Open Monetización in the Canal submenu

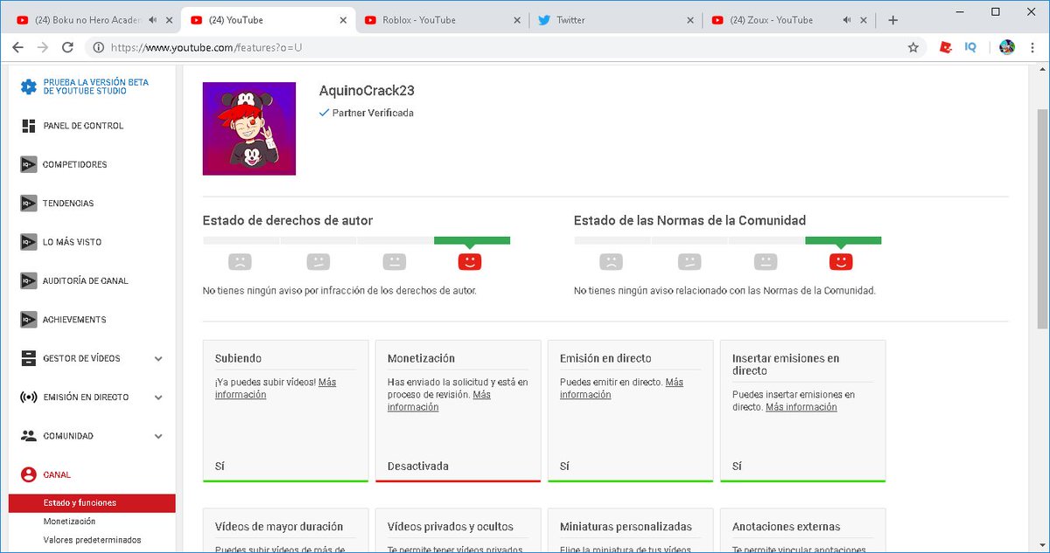pyautogui.click(x=69, y=522)
